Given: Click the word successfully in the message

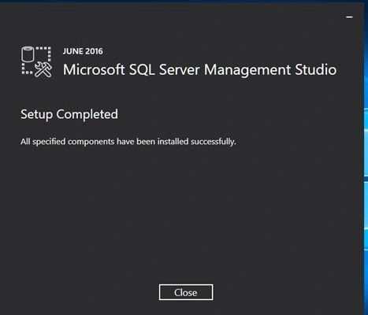Looking at the screenshot, I should 214,142.
